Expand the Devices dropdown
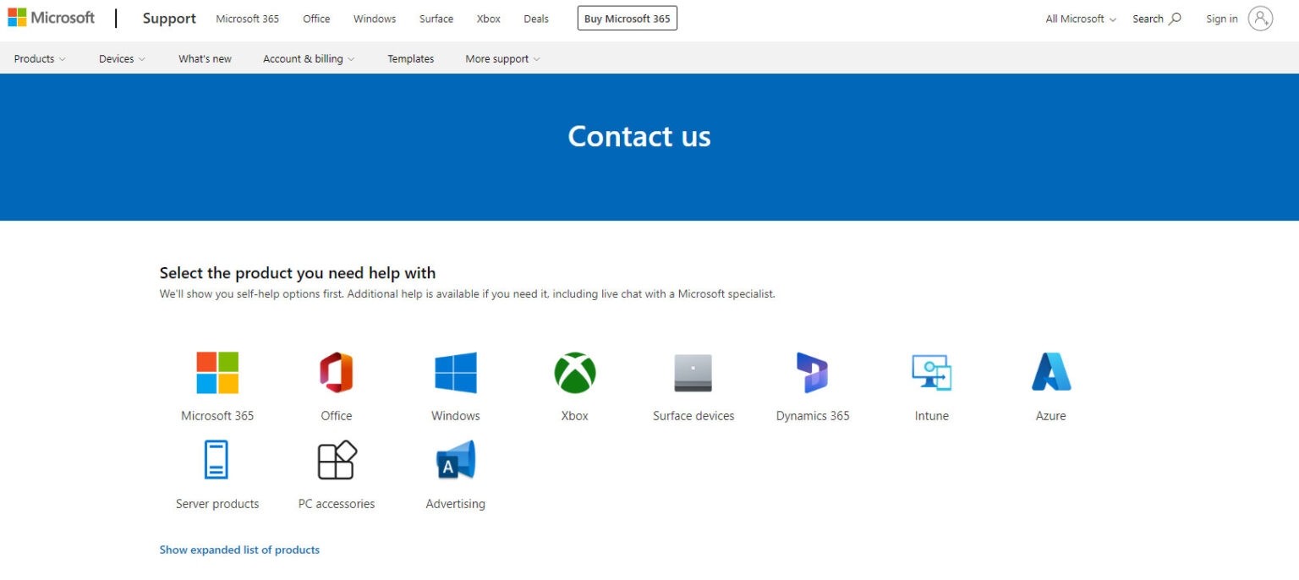 pyautogui.click(x=121, y=58)
